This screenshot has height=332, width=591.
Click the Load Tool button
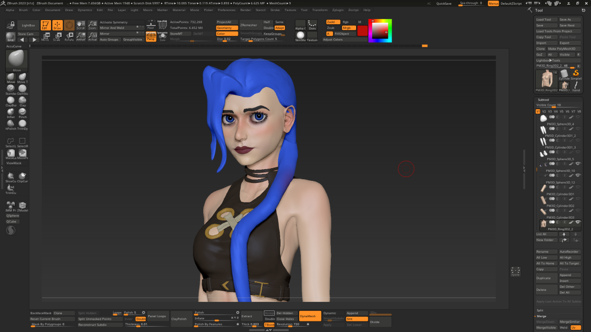(546, 19)
